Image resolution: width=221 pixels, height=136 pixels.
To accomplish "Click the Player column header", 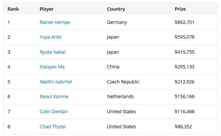I will (x=46, y=9).
